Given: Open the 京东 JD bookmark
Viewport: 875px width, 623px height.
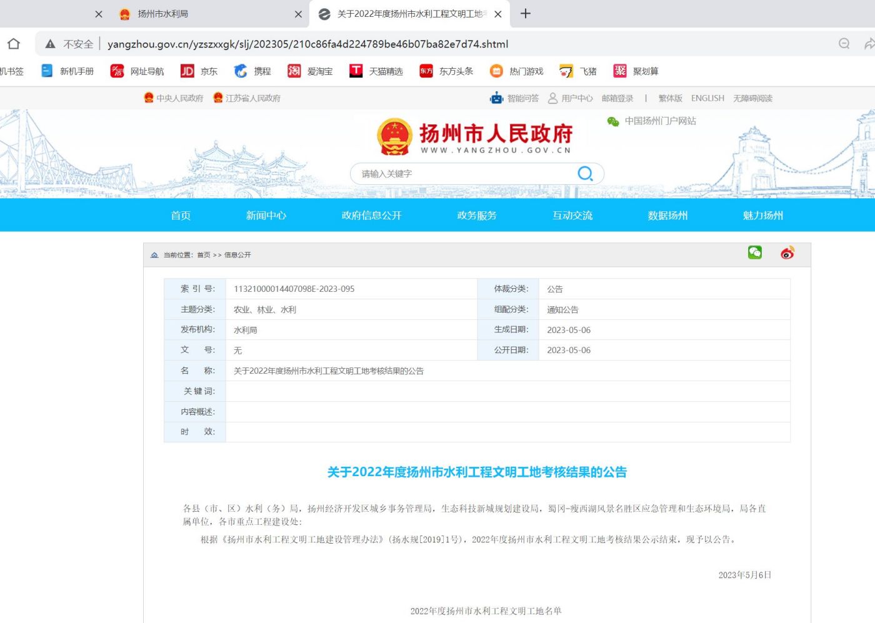Looking at the screenshot, I should click(199, 71).
